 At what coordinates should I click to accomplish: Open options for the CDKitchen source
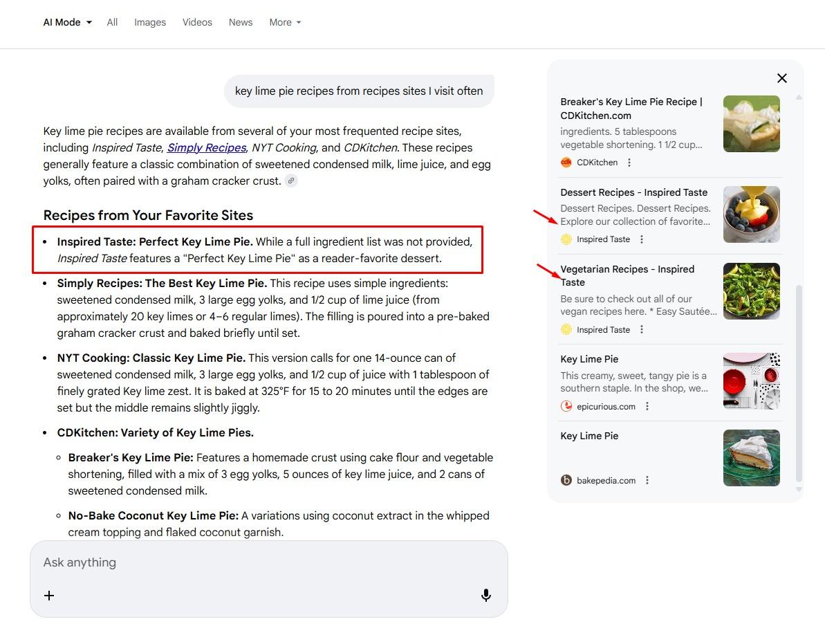(x=629, y=163)
